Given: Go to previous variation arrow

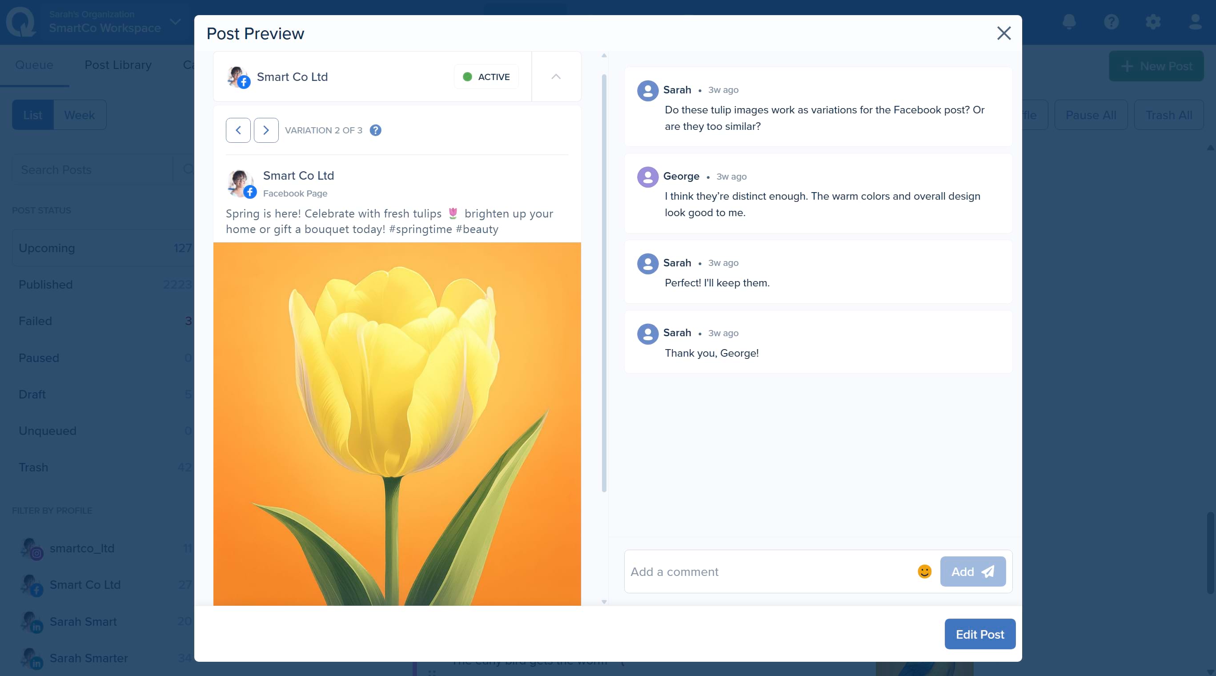Looking at the screenshot, I should [x=238, y=130].
